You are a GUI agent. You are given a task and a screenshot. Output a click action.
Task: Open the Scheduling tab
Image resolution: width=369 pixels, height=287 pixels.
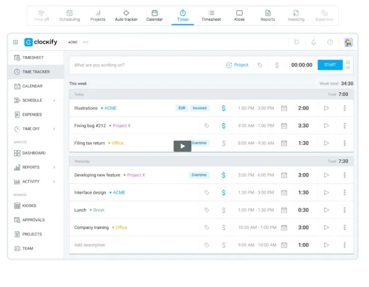click(70, 16)
